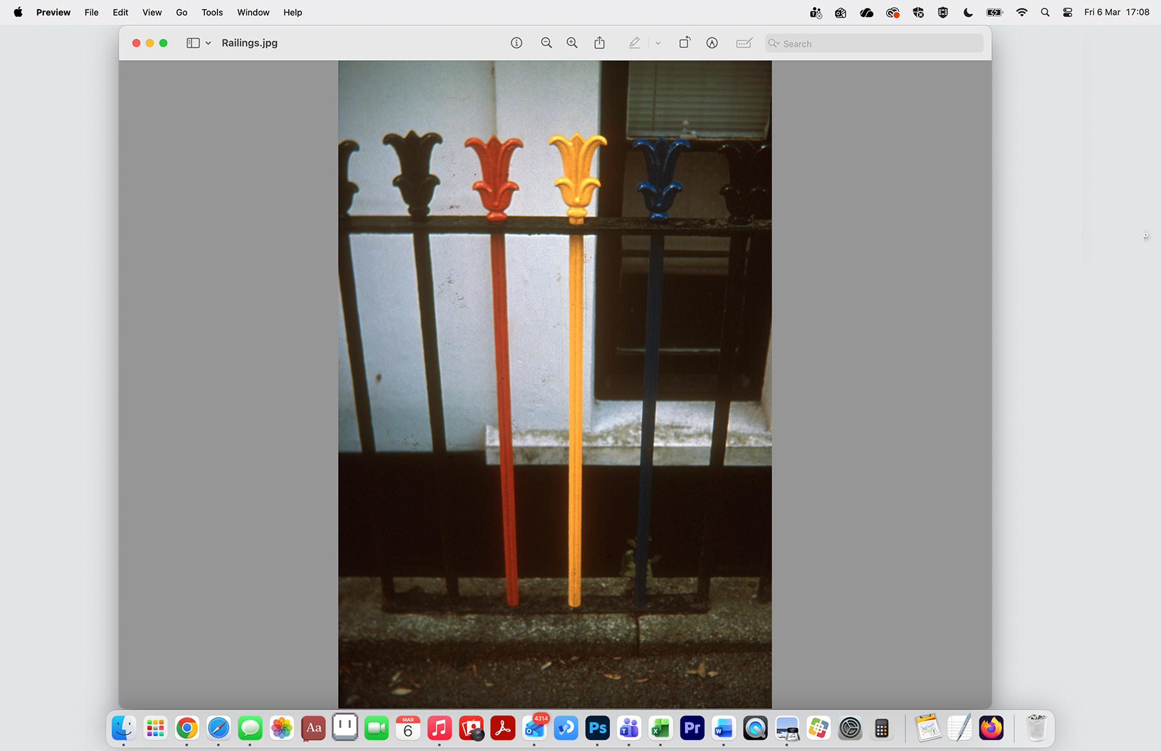Activate the highlight tool
Viewport: 1161px width, 751px height.
(635, 43)
